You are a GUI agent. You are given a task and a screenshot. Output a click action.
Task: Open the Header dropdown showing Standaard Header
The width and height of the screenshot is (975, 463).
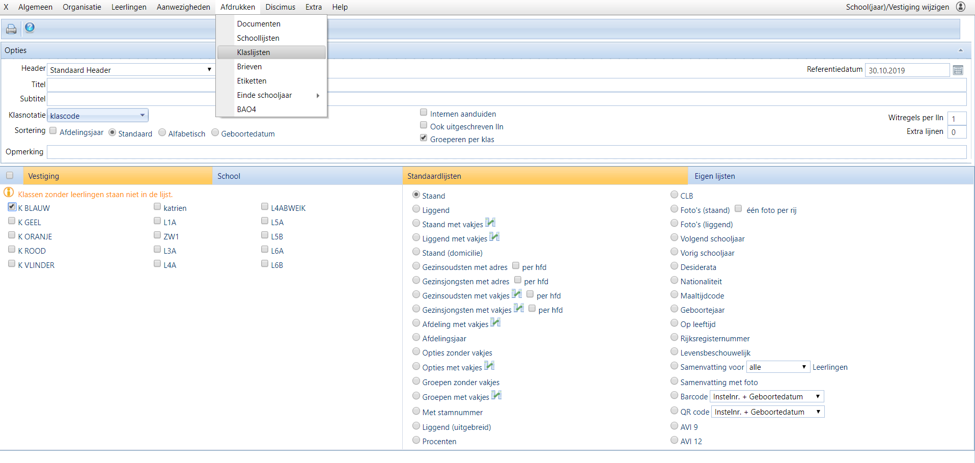pyautogui.click(x=131, y=70)
